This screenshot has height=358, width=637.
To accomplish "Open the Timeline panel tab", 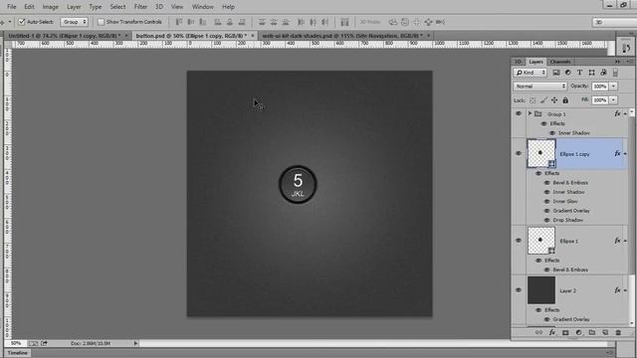I will click(x=18, y=353).
